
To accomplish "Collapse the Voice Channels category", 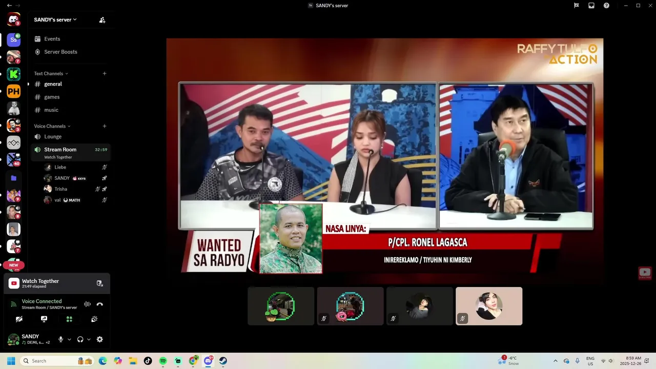I will click(x=52, y=126).
